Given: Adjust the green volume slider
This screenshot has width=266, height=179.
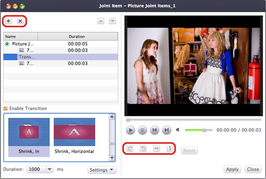Looking at the screenshot, I should coord(204,130).
